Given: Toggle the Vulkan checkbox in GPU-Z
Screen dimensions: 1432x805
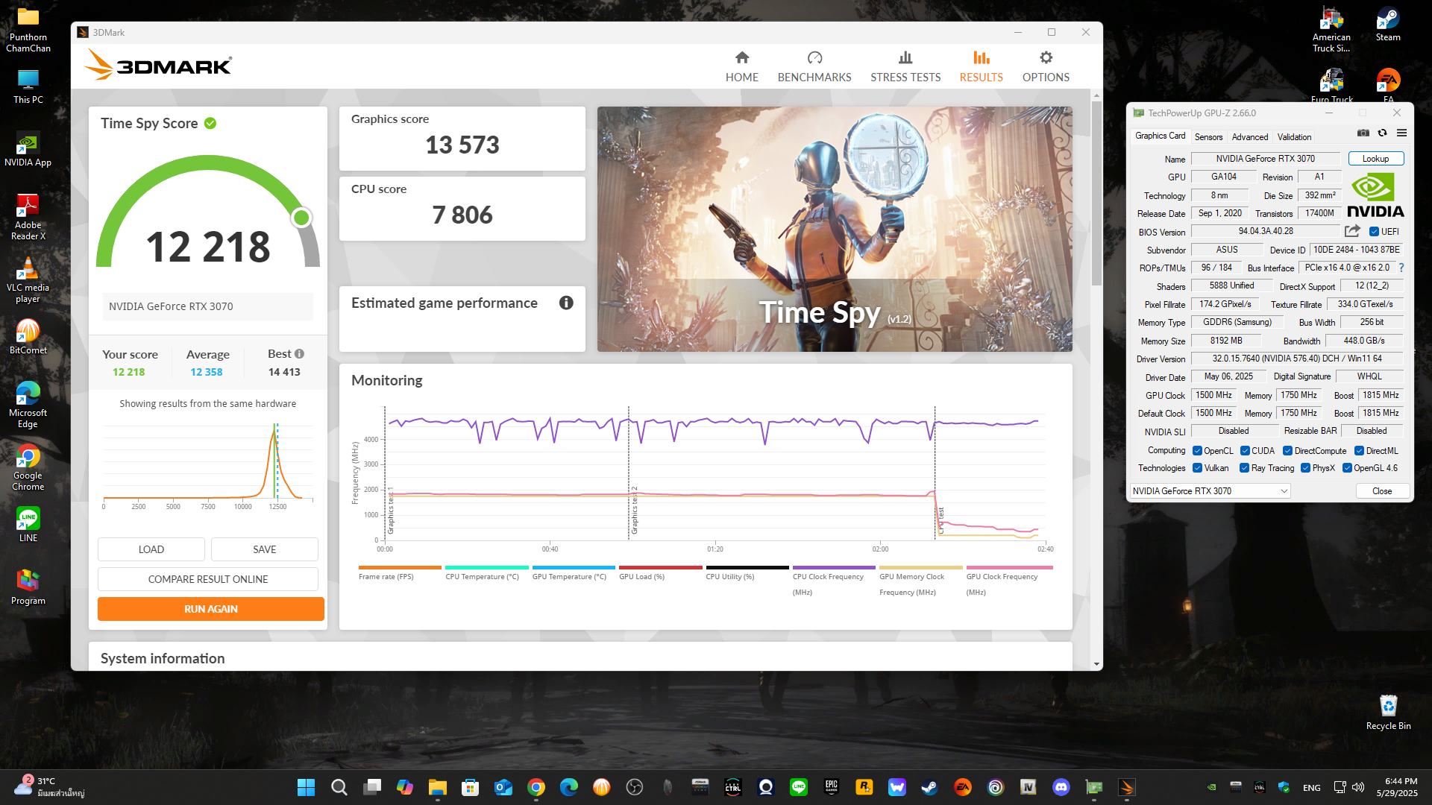Looking at the screenshot, I should 1197,468.
